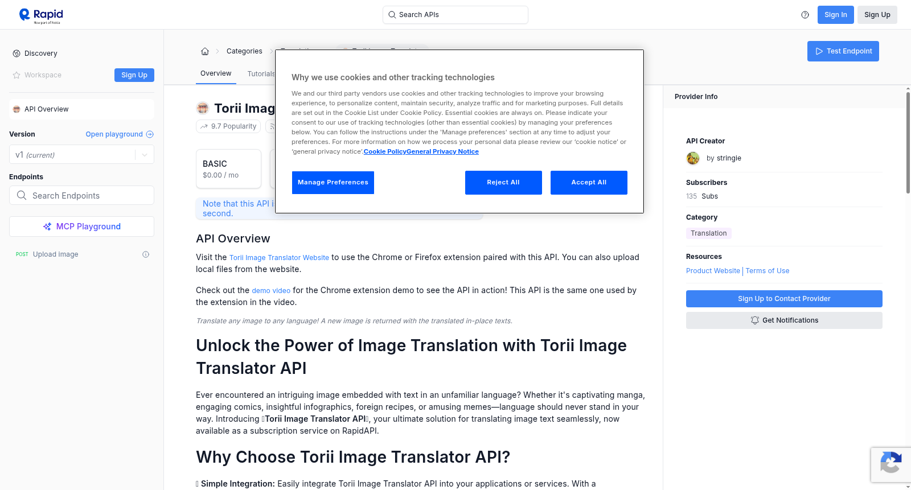Click the Open playground arrow icon
911x490 pixels.
150,134
